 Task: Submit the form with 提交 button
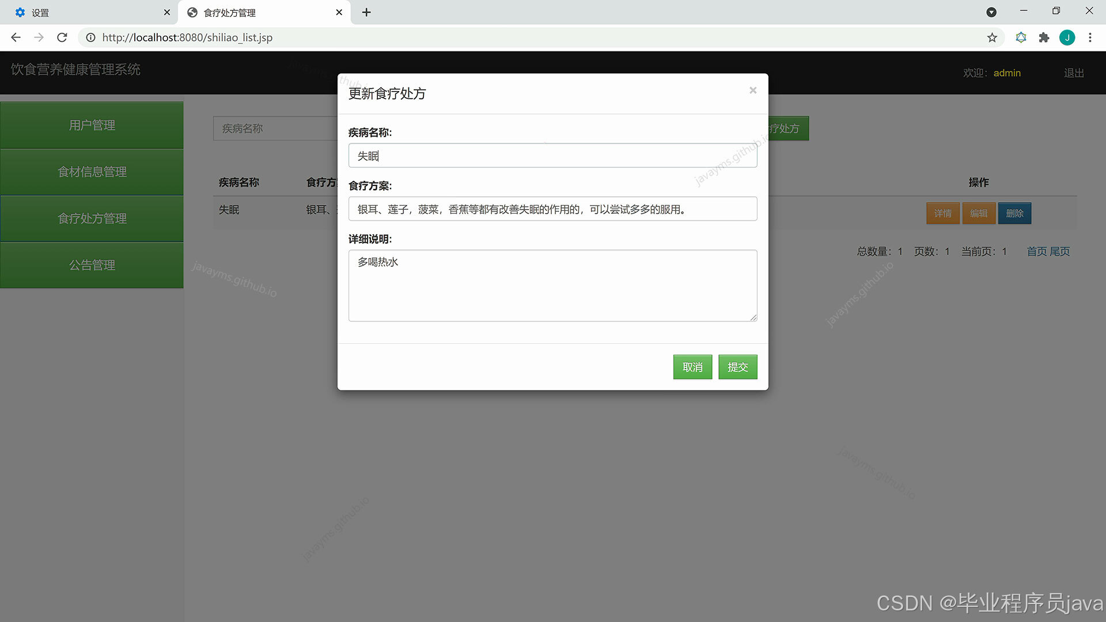(737, 367)
